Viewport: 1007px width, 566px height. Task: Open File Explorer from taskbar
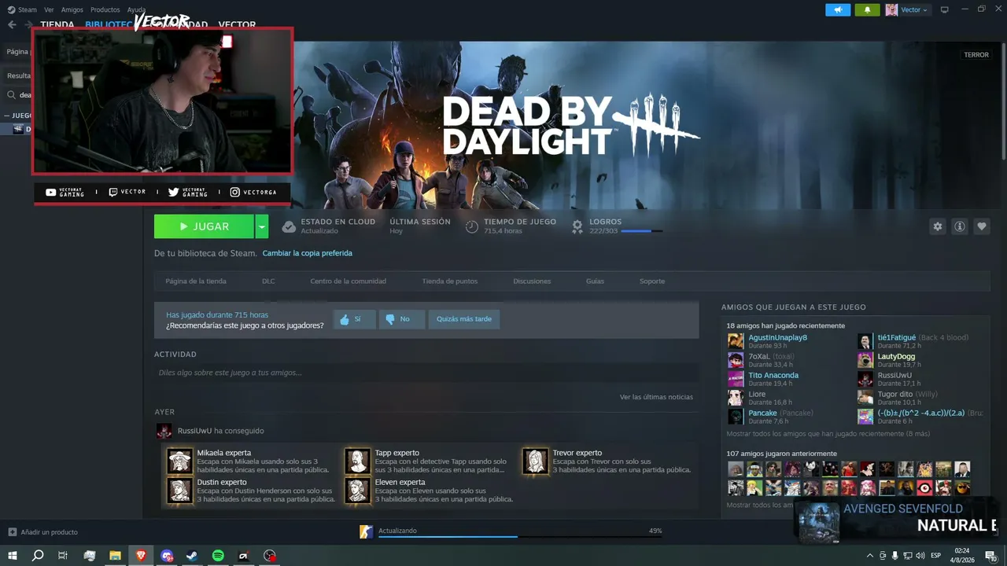[115, 556]
